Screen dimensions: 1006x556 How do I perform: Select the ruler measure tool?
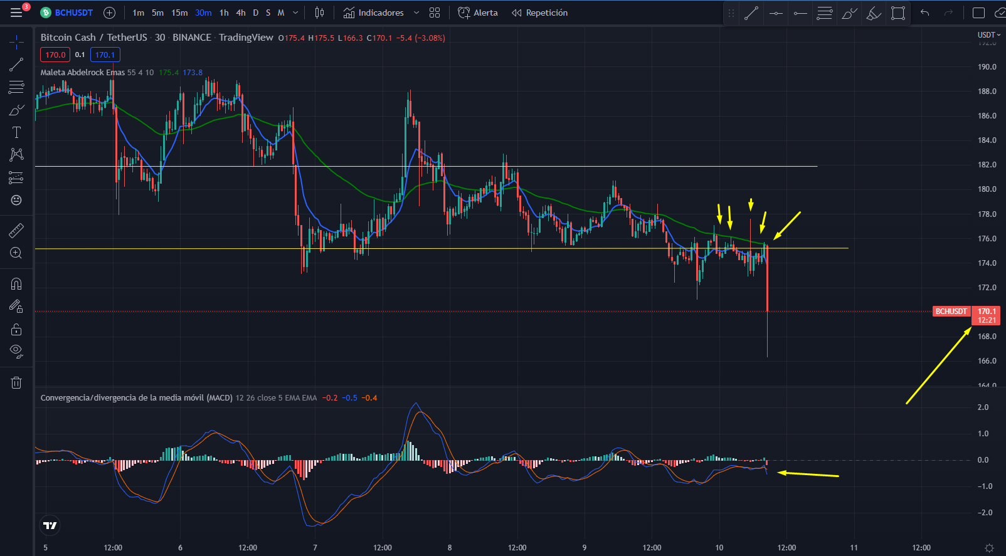click(x=16, y=231)
